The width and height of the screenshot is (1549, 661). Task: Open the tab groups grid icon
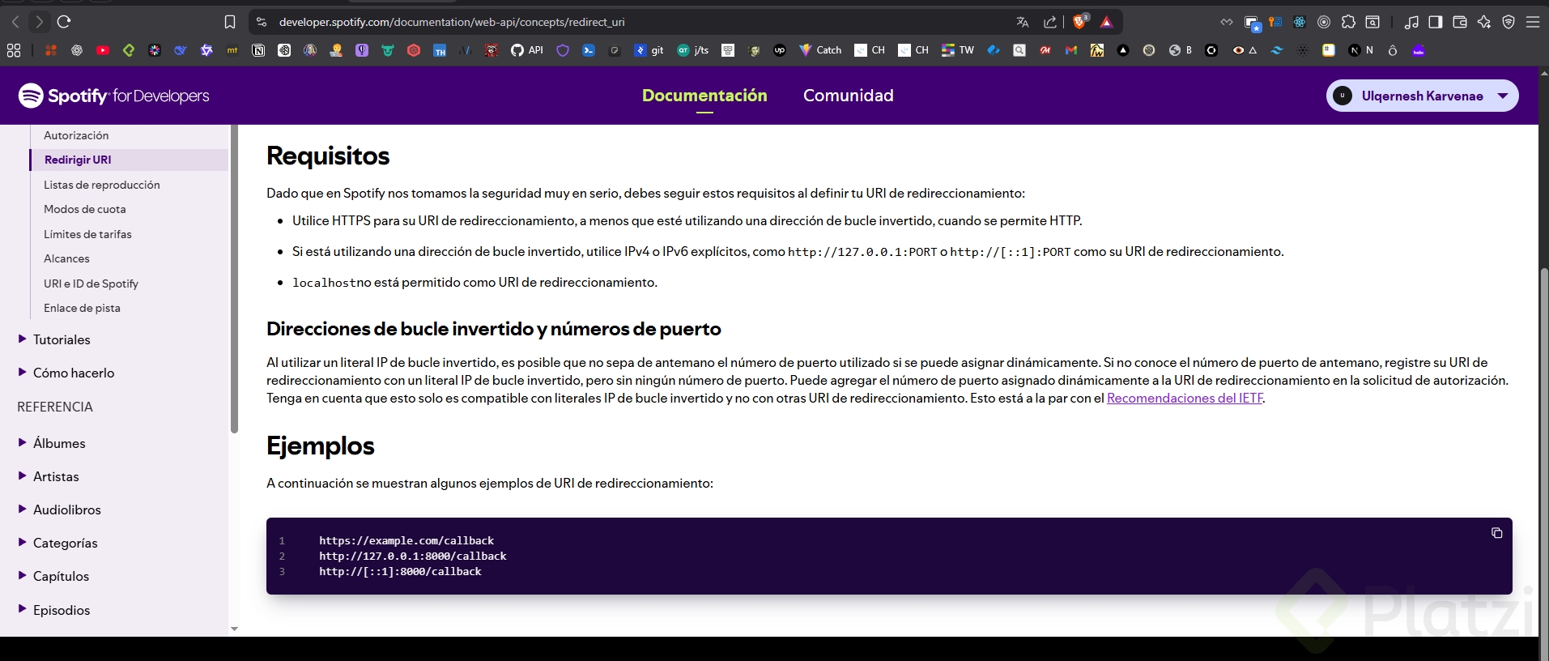(14, 50)
